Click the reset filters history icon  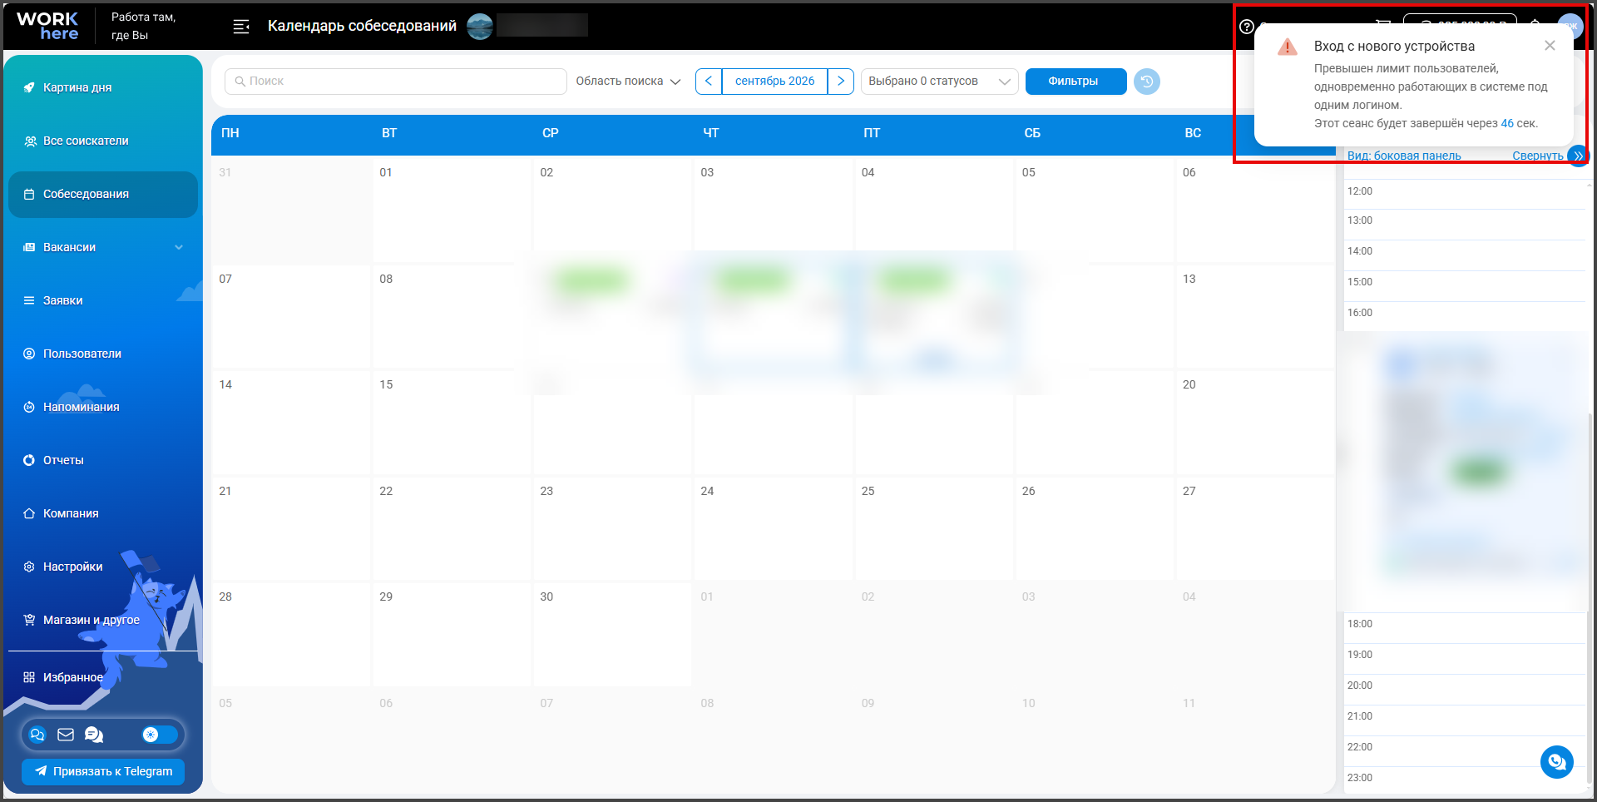1146,82
